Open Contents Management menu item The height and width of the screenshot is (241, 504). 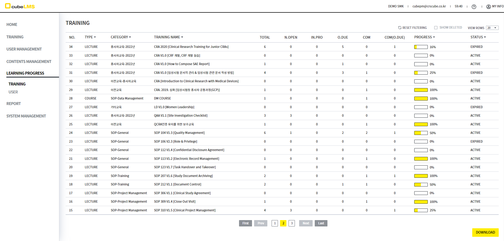[29, 62]
